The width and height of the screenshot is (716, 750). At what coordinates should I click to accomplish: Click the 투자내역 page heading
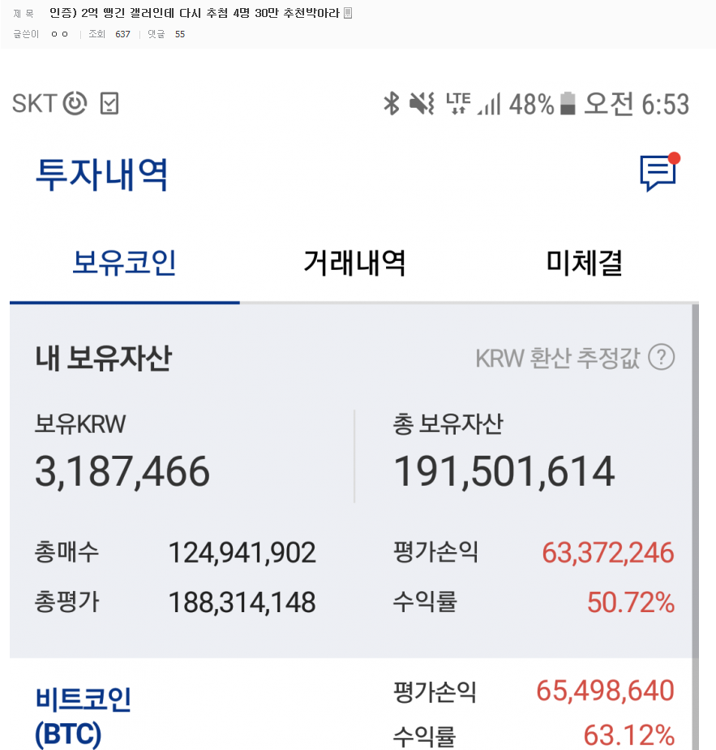click(102, 174)
